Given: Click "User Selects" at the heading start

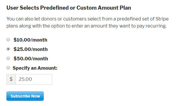Looking at the screenshot, I should click(x=23, y=8).
